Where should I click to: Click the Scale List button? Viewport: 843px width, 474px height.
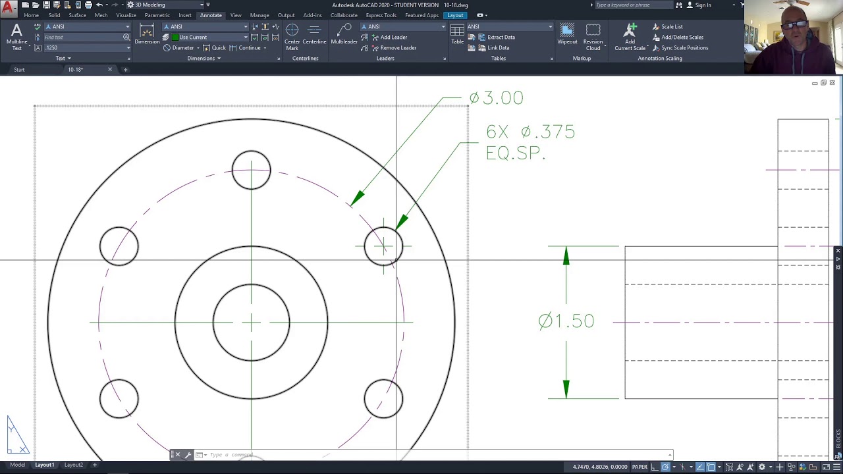pyautogui.click(x=667, y=27)
